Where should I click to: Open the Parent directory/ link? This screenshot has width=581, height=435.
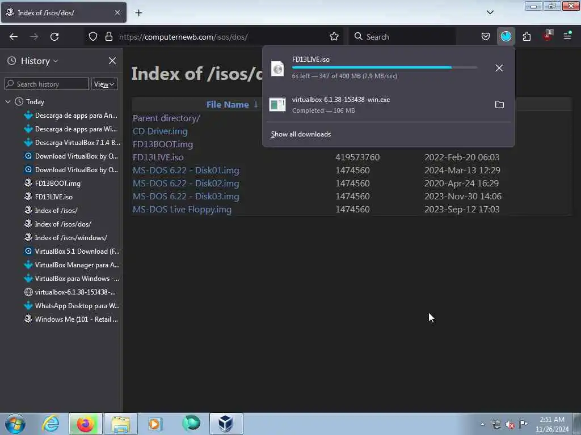pyautogui.click(x=166, y=118)
